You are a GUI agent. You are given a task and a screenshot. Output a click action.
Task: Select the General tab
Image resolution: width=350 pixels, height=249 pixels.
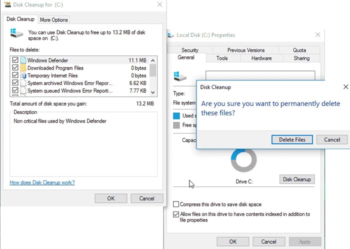click(186, 57)
